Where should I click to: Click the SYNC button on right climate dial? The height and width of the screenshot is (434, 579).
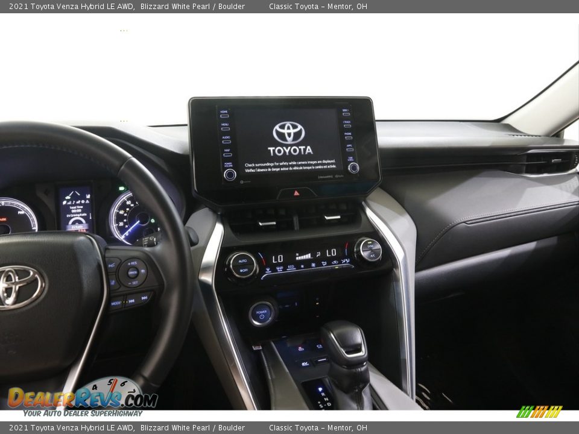[371, 246]
